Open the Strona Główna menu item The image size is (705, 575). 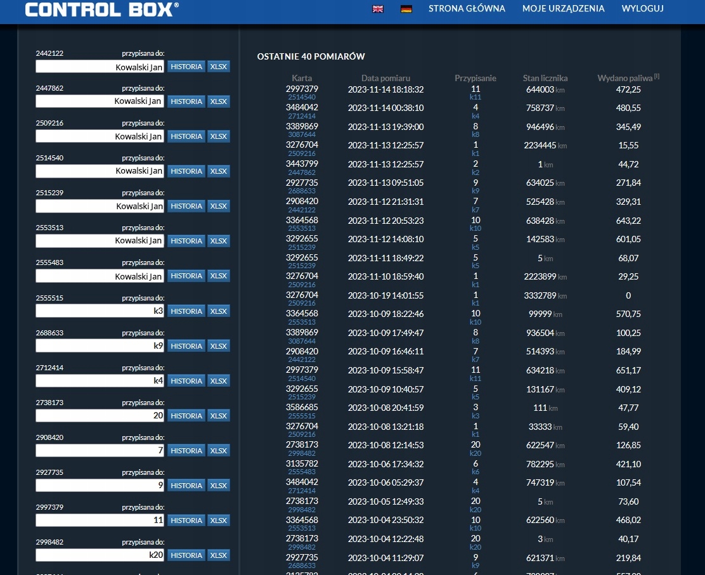pos(467,9)
